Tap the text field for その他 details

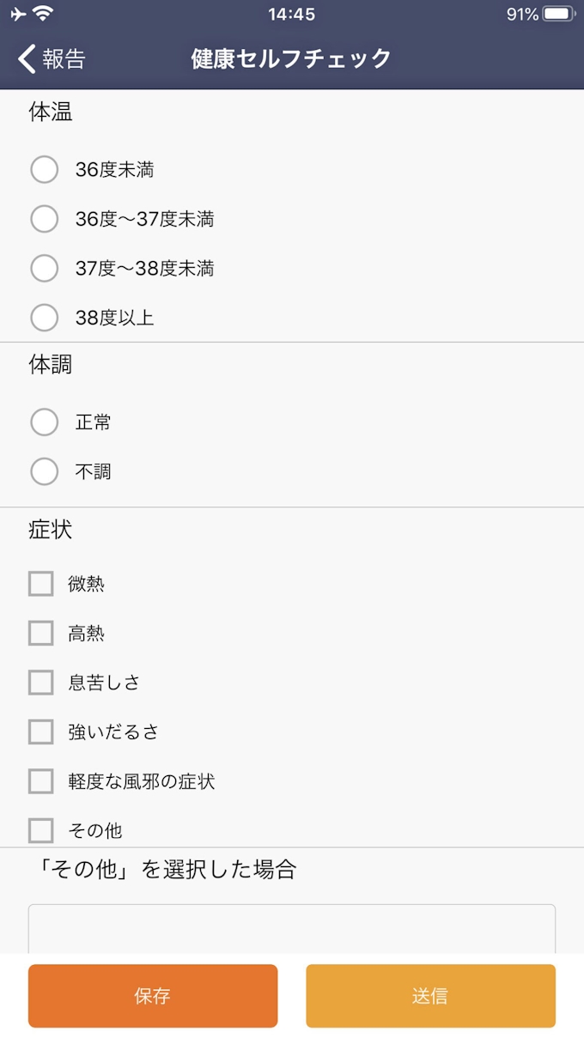point(292,929)
